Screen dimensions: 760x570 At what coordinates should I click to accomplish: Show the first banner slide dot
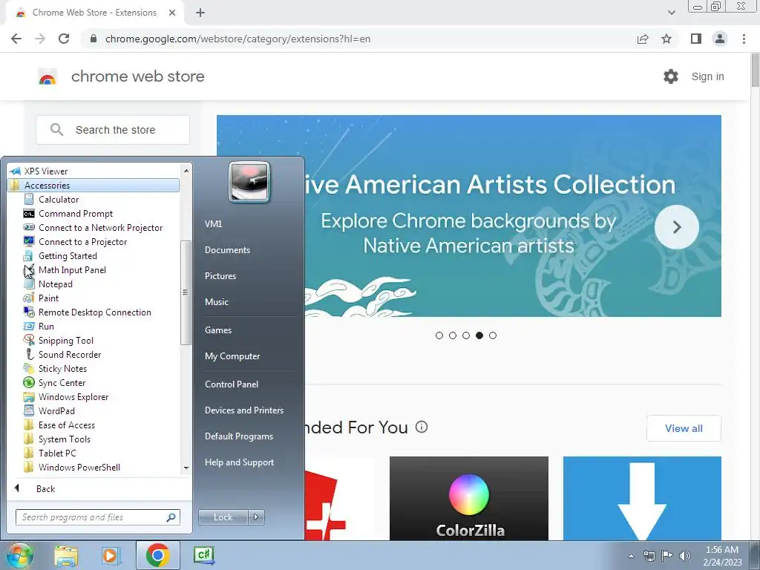click(439, 335)
